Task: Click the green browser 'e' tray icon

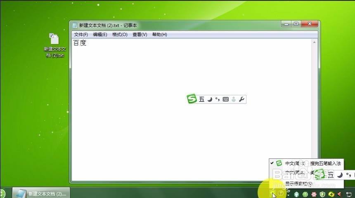Action: [x=305, y=194]
